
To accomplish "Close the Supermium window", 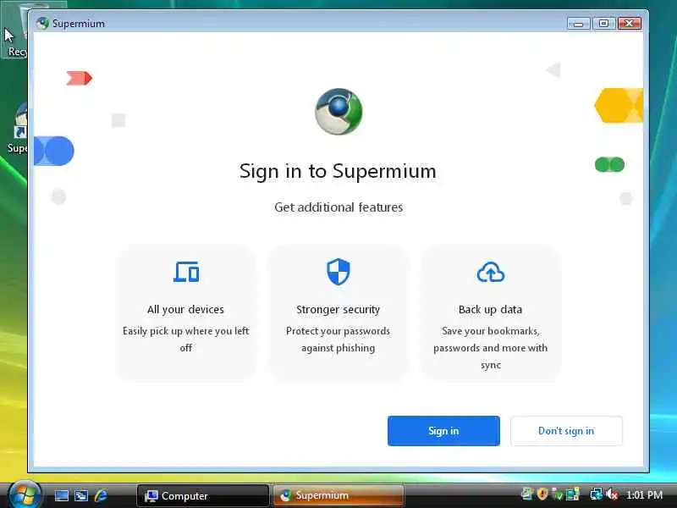I will [629, 24].
